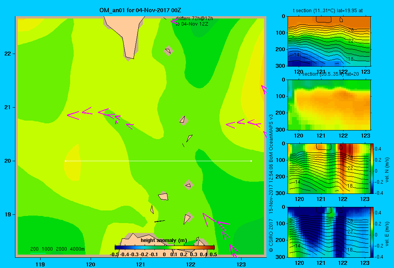Click the '0.5' tick on height anomaly bar
Image resolution: width=394 pixels, height=268 pixels.
click(x=213, y=255)
